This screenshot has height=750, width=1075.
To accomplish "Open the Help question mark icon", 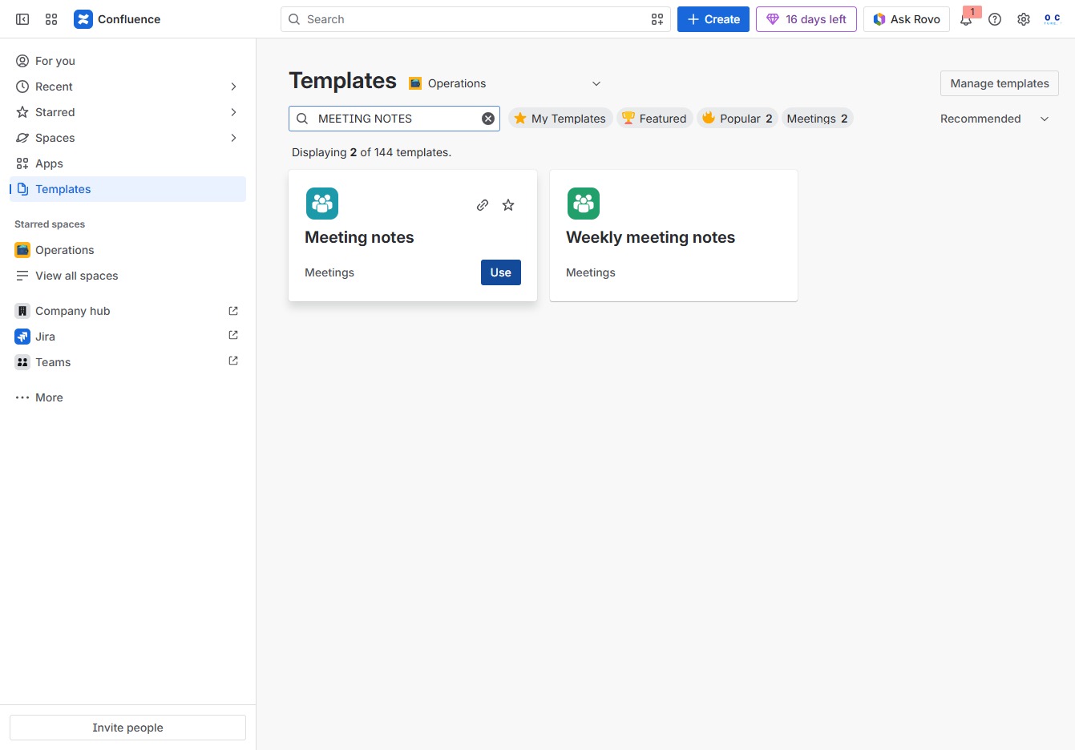I will pos(995,19).
